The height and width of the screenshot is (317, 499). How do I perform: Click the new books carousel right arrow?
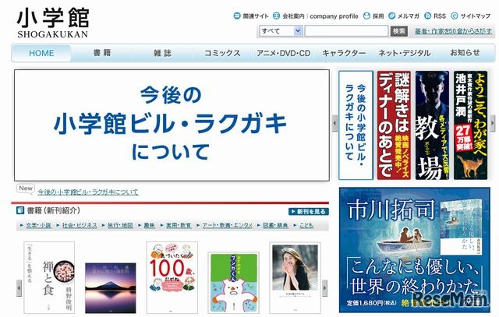(x=324, y=288)
